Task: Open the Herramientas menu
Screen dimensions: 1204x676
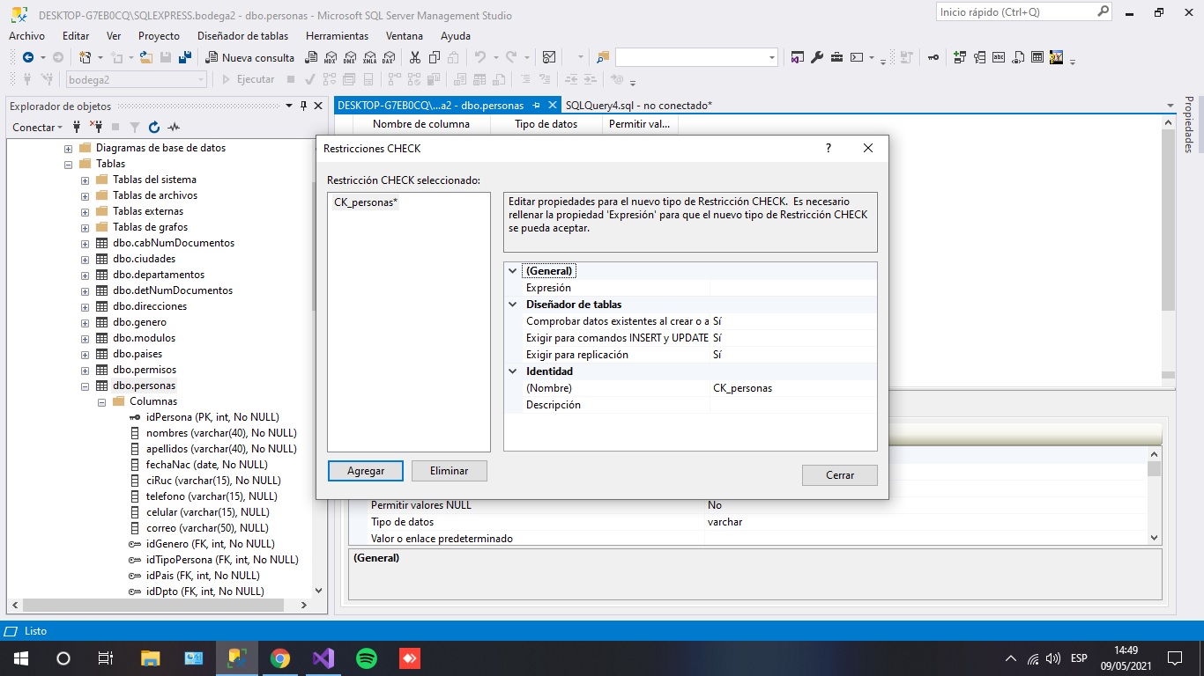Action: [337, 36]
